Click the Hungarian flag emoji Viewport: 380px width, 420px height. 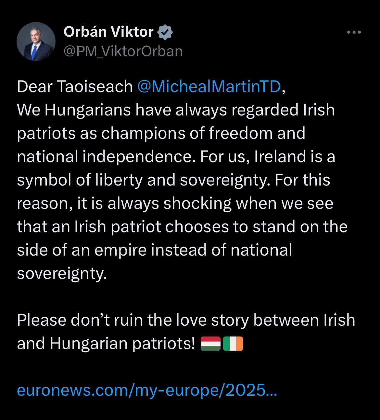[x=211, y=344]
